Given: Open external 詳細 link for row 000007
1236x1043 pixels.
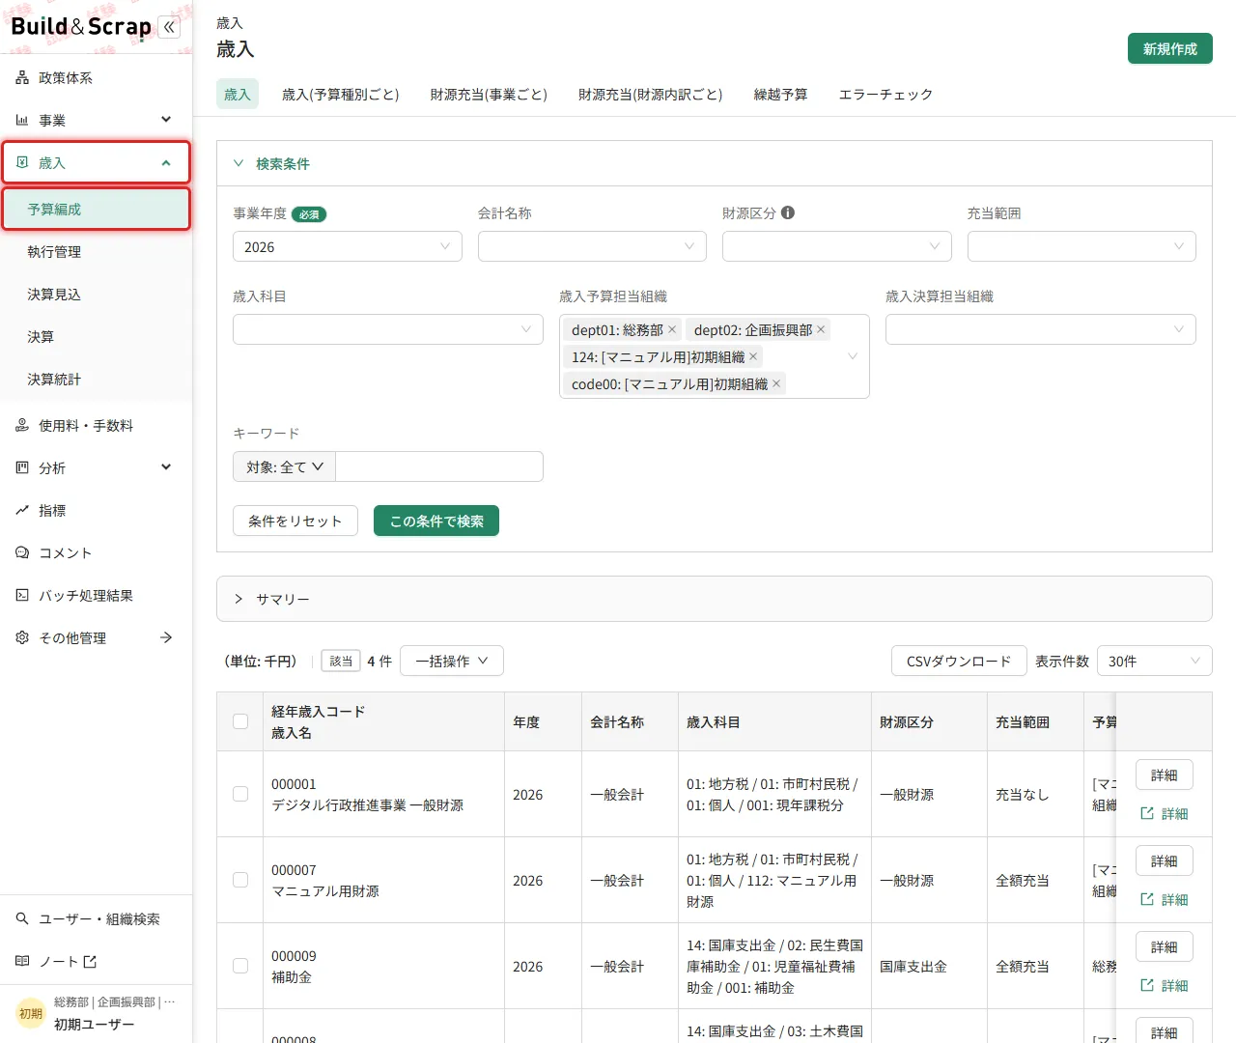Looking at the screenshot, I should click(x=1165, y=900).
